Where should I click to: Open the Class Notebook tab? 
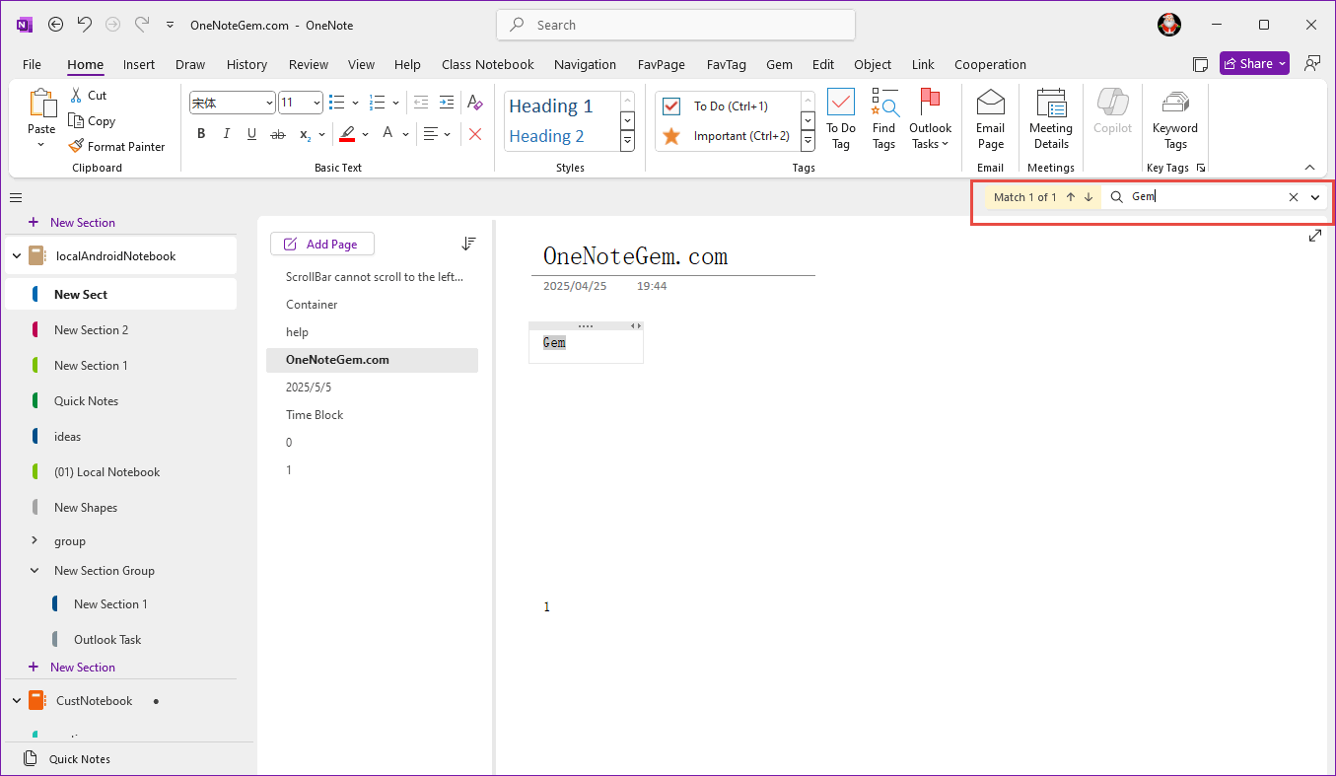(488, 64)
